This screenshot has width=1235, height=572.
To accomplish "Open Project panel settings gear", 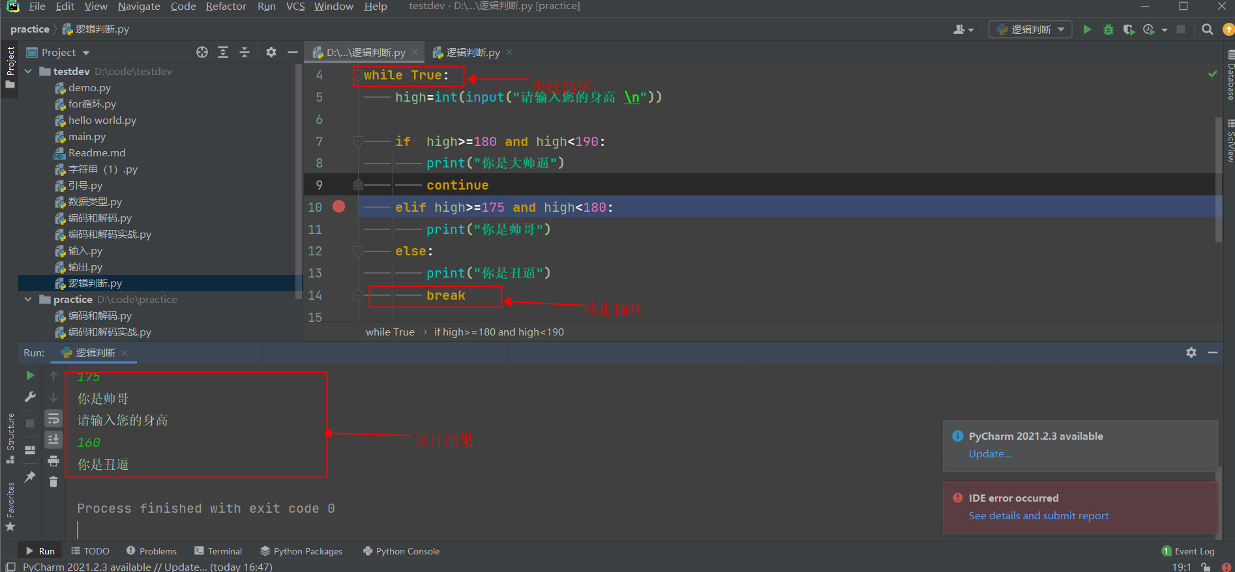I will tap(271, 52).
